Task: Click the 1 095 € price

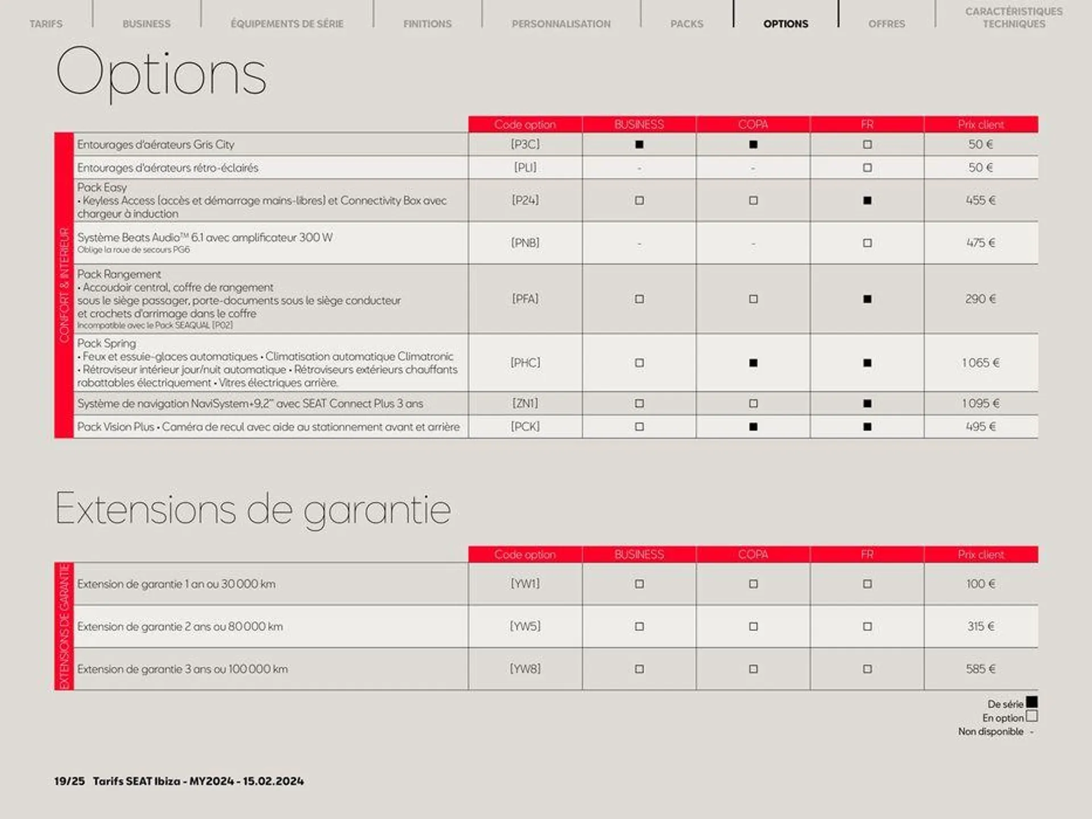Action: (981, 404)
